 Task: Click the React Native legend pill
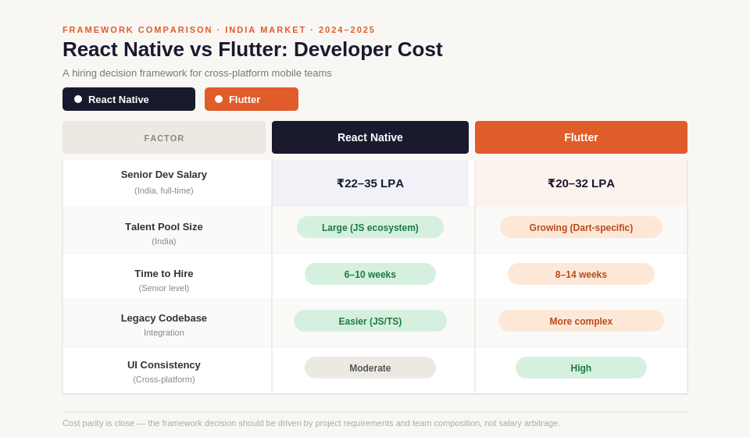pos(129,99)
